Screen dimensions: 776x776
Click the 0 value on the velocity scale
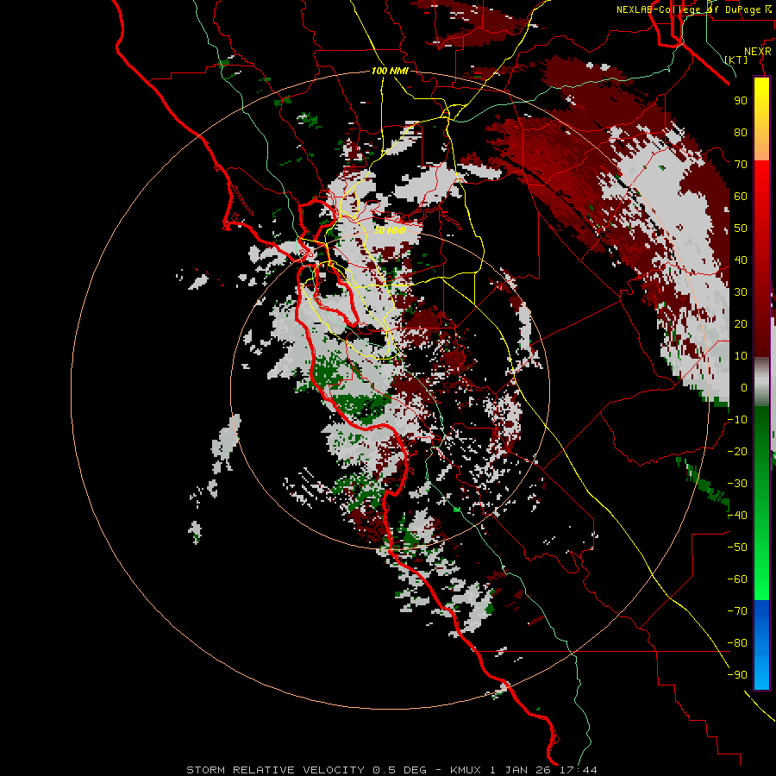744,387
